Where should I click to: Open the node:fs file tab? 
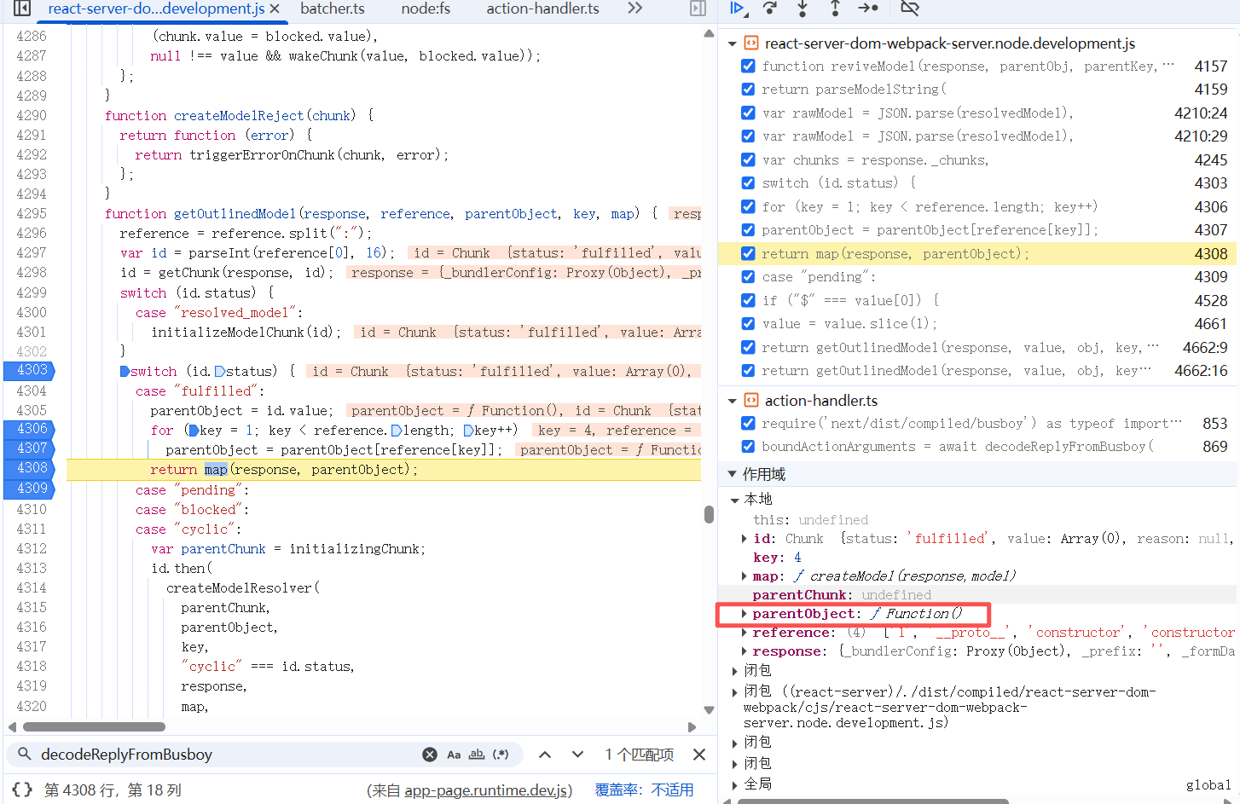[x=426, y=9]
